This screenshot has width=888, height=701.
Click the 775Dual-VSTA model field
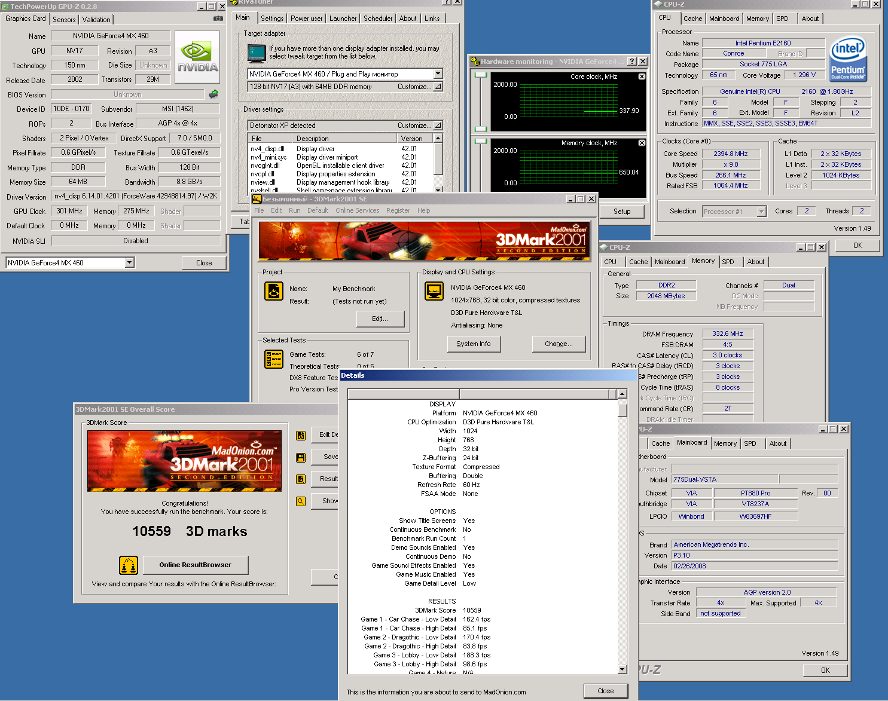(x=725, y=479)
